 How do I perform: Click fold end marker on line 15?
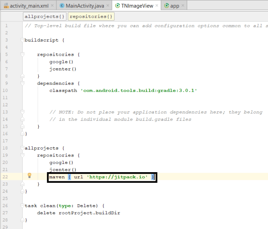click(22, 126)
